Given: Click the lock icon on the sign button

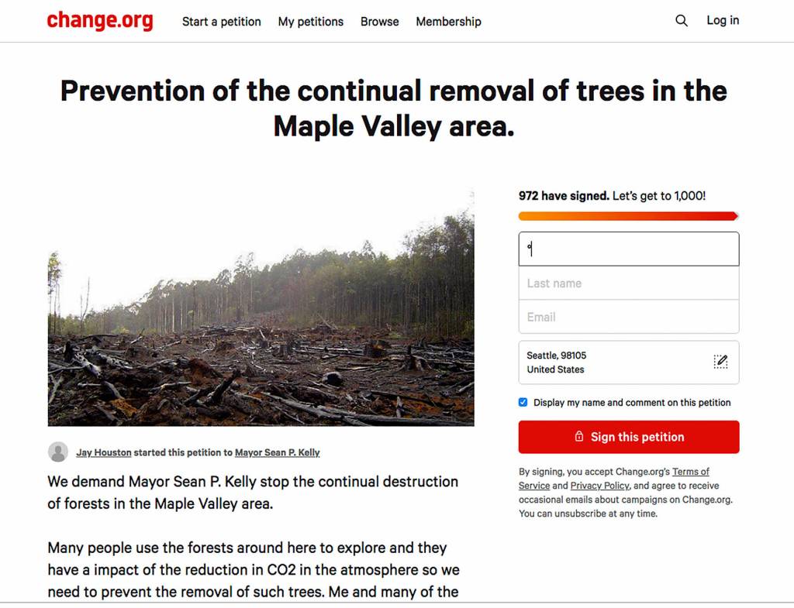Looking at the screenshot, I should point(578,437).
